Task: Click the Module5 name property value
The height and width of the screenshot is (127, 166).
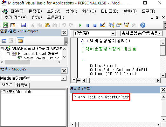Action: [x=40, y=92]
